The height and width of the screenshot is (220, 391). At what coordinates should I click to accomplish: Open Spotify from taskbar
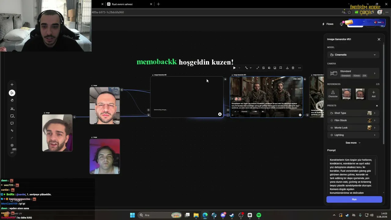point(259,215)
